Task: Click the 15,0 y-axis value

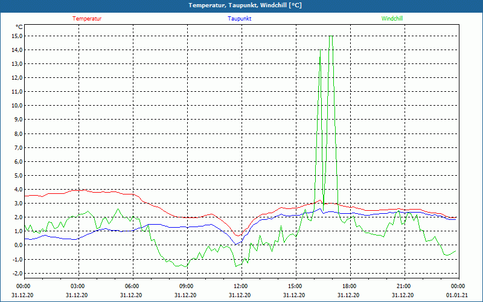Action: point(18,36)
